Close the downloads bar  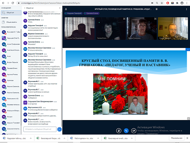[x=187, y=138]
